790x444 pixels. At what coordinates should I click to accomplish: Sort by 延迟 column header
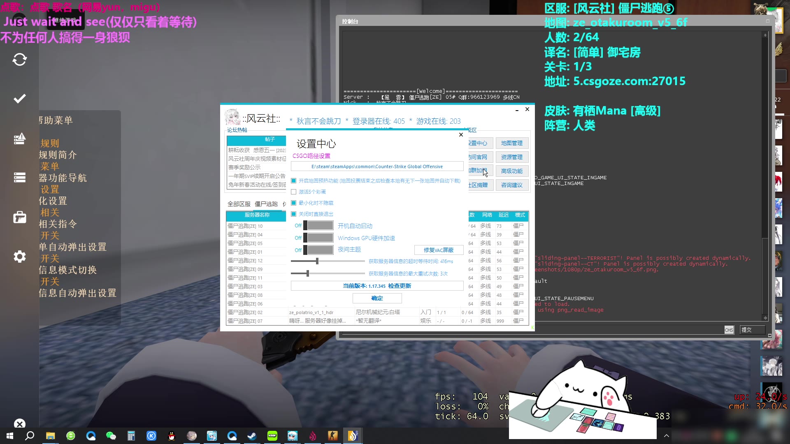[504, 215]
